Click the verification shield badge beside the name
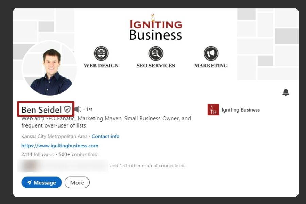306x204 pixels. [67, 109]
